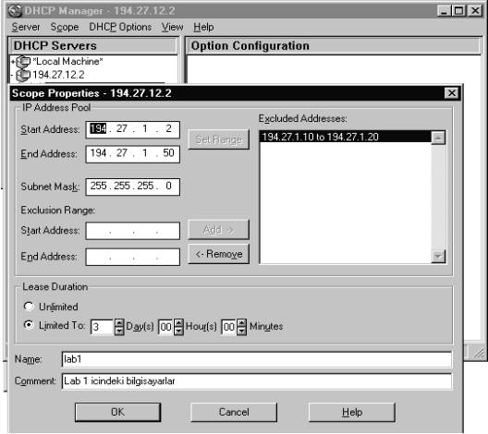Viewport: 488px width, 434px height.
Task: Select the 194.27.12.2 server icon
Action: point(23,75)
